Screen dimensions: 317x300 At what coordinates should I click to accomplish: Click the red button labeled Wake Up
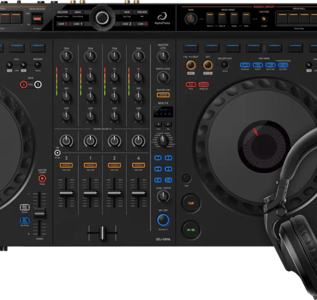click(204, 85)
